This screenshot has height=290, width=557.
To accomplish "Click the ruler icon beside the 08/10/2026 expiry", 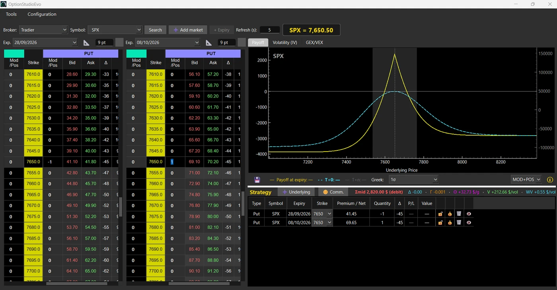I will [x=209, y=43].
